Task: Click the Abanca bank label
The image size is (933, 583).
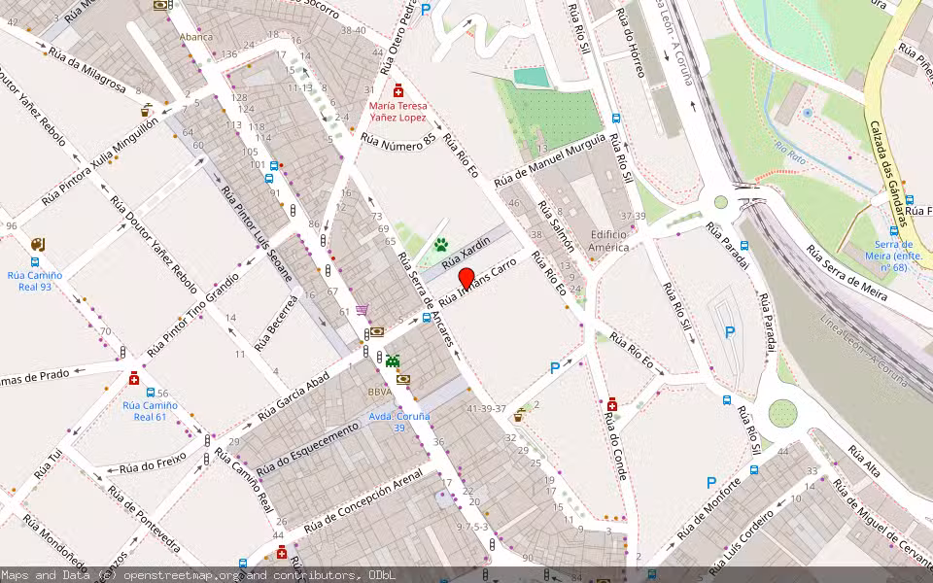Action: click(195, 36)
